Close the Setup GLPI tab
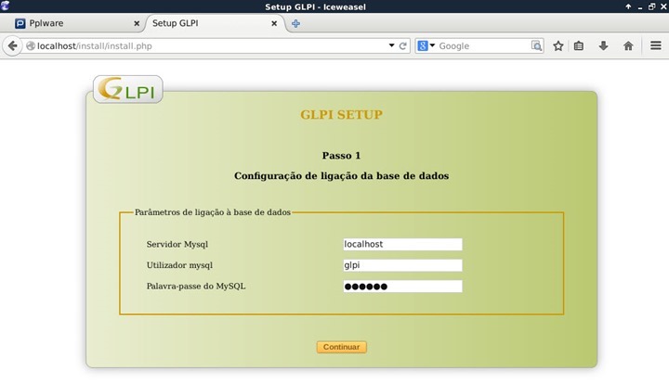 pyautogui.click(x=274, y=23)
